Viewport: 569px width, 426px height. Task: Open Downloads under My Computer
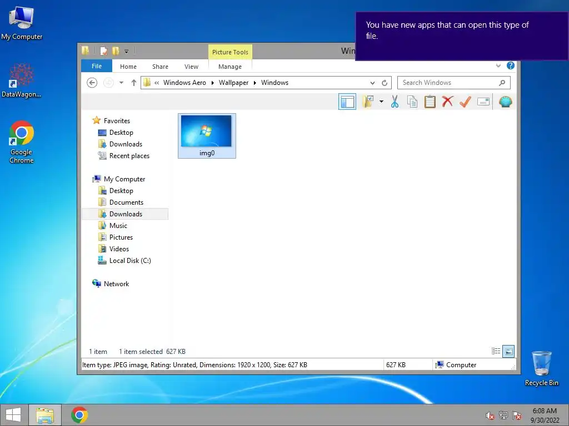tap(125, 214)
